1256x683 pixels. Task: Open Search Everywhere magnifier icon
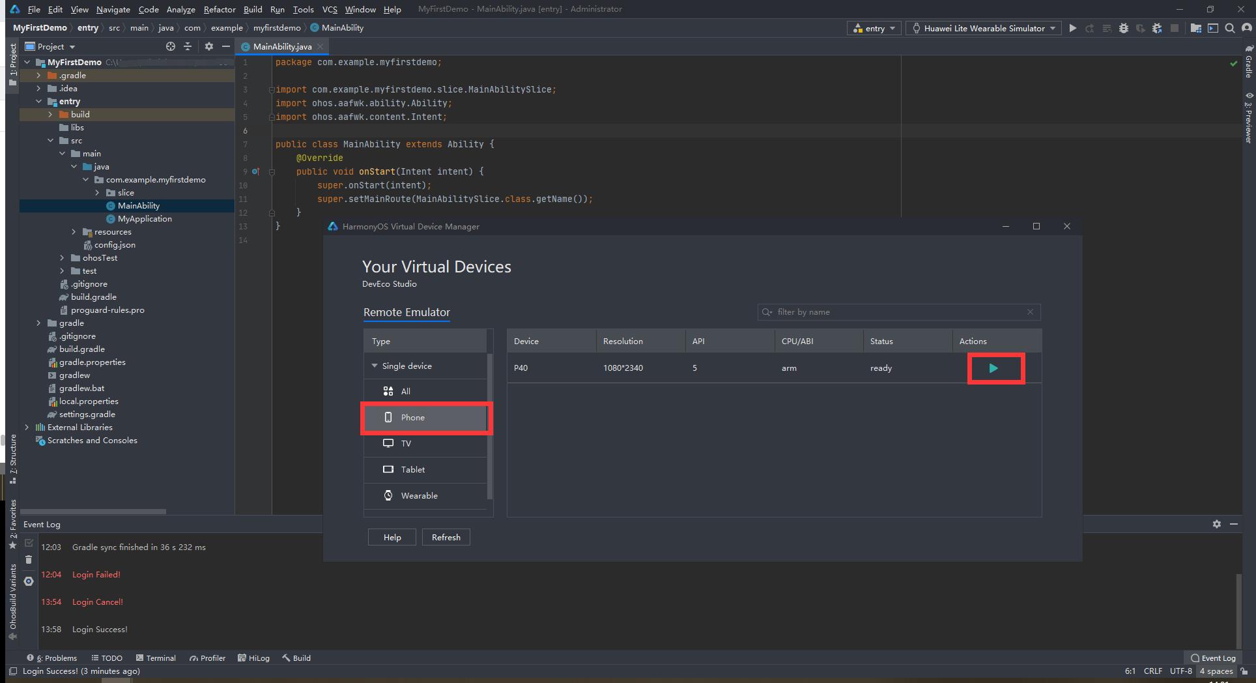[1229, 28]
